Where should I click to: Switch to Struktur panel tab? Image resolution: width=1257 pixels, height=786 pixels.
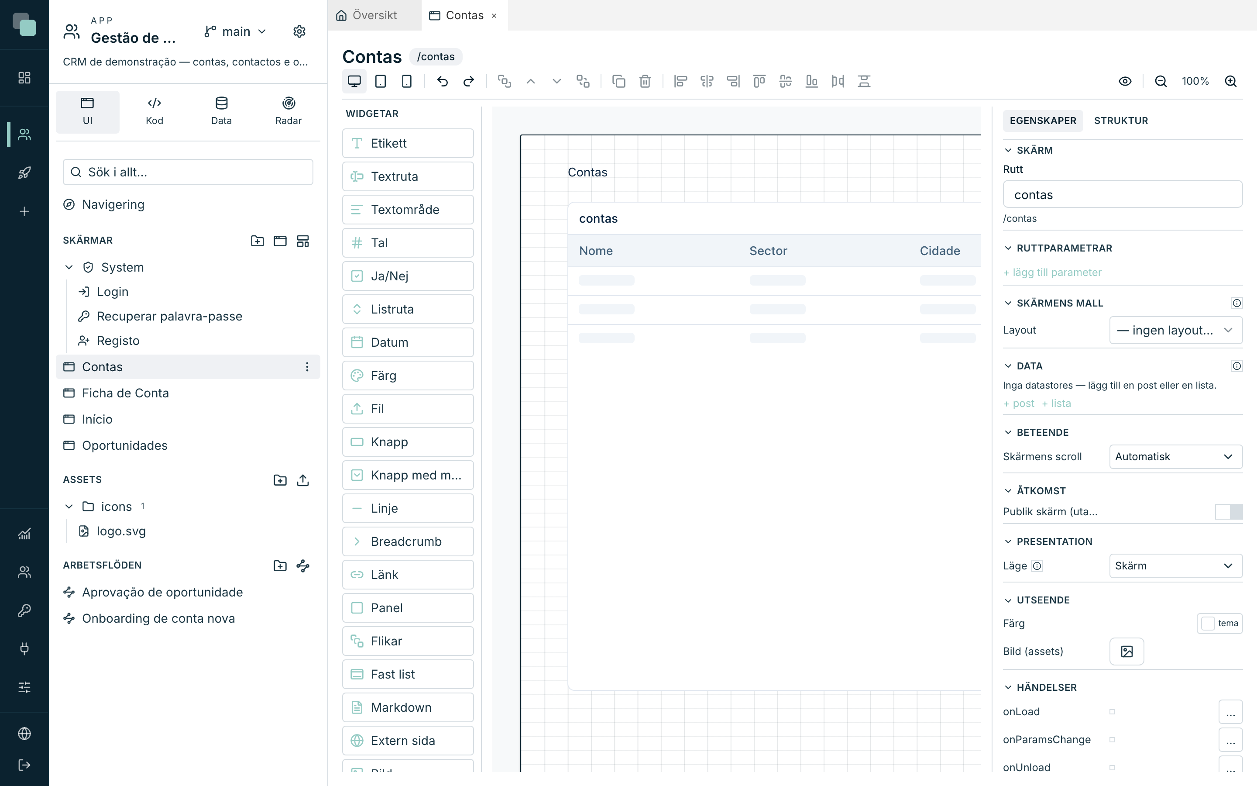coord(1121,121)
